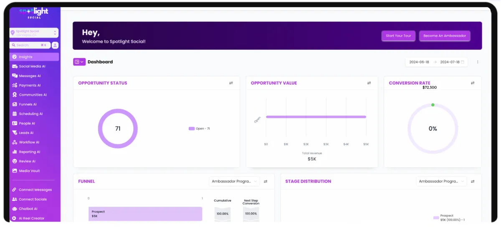Click the Insights gauge icon
501x227 pixels.
(x=15, y=57)
